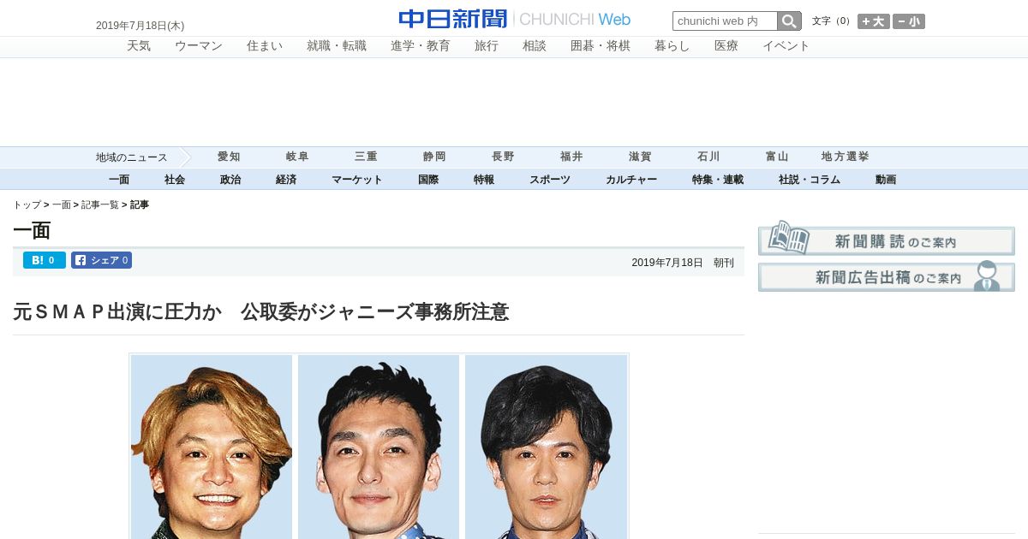Click the magnifier search button

point(789,21)
